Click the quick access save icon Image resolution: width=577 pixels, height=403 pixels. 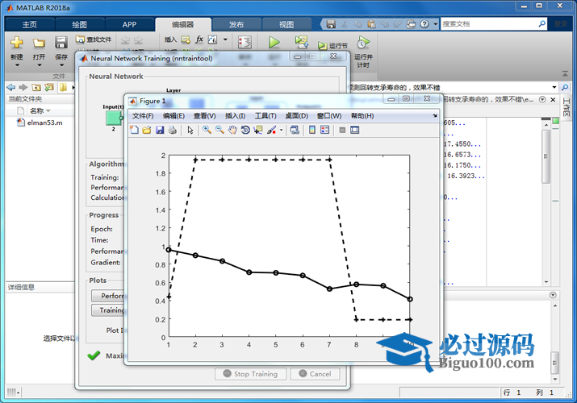[x=331, y=24]
